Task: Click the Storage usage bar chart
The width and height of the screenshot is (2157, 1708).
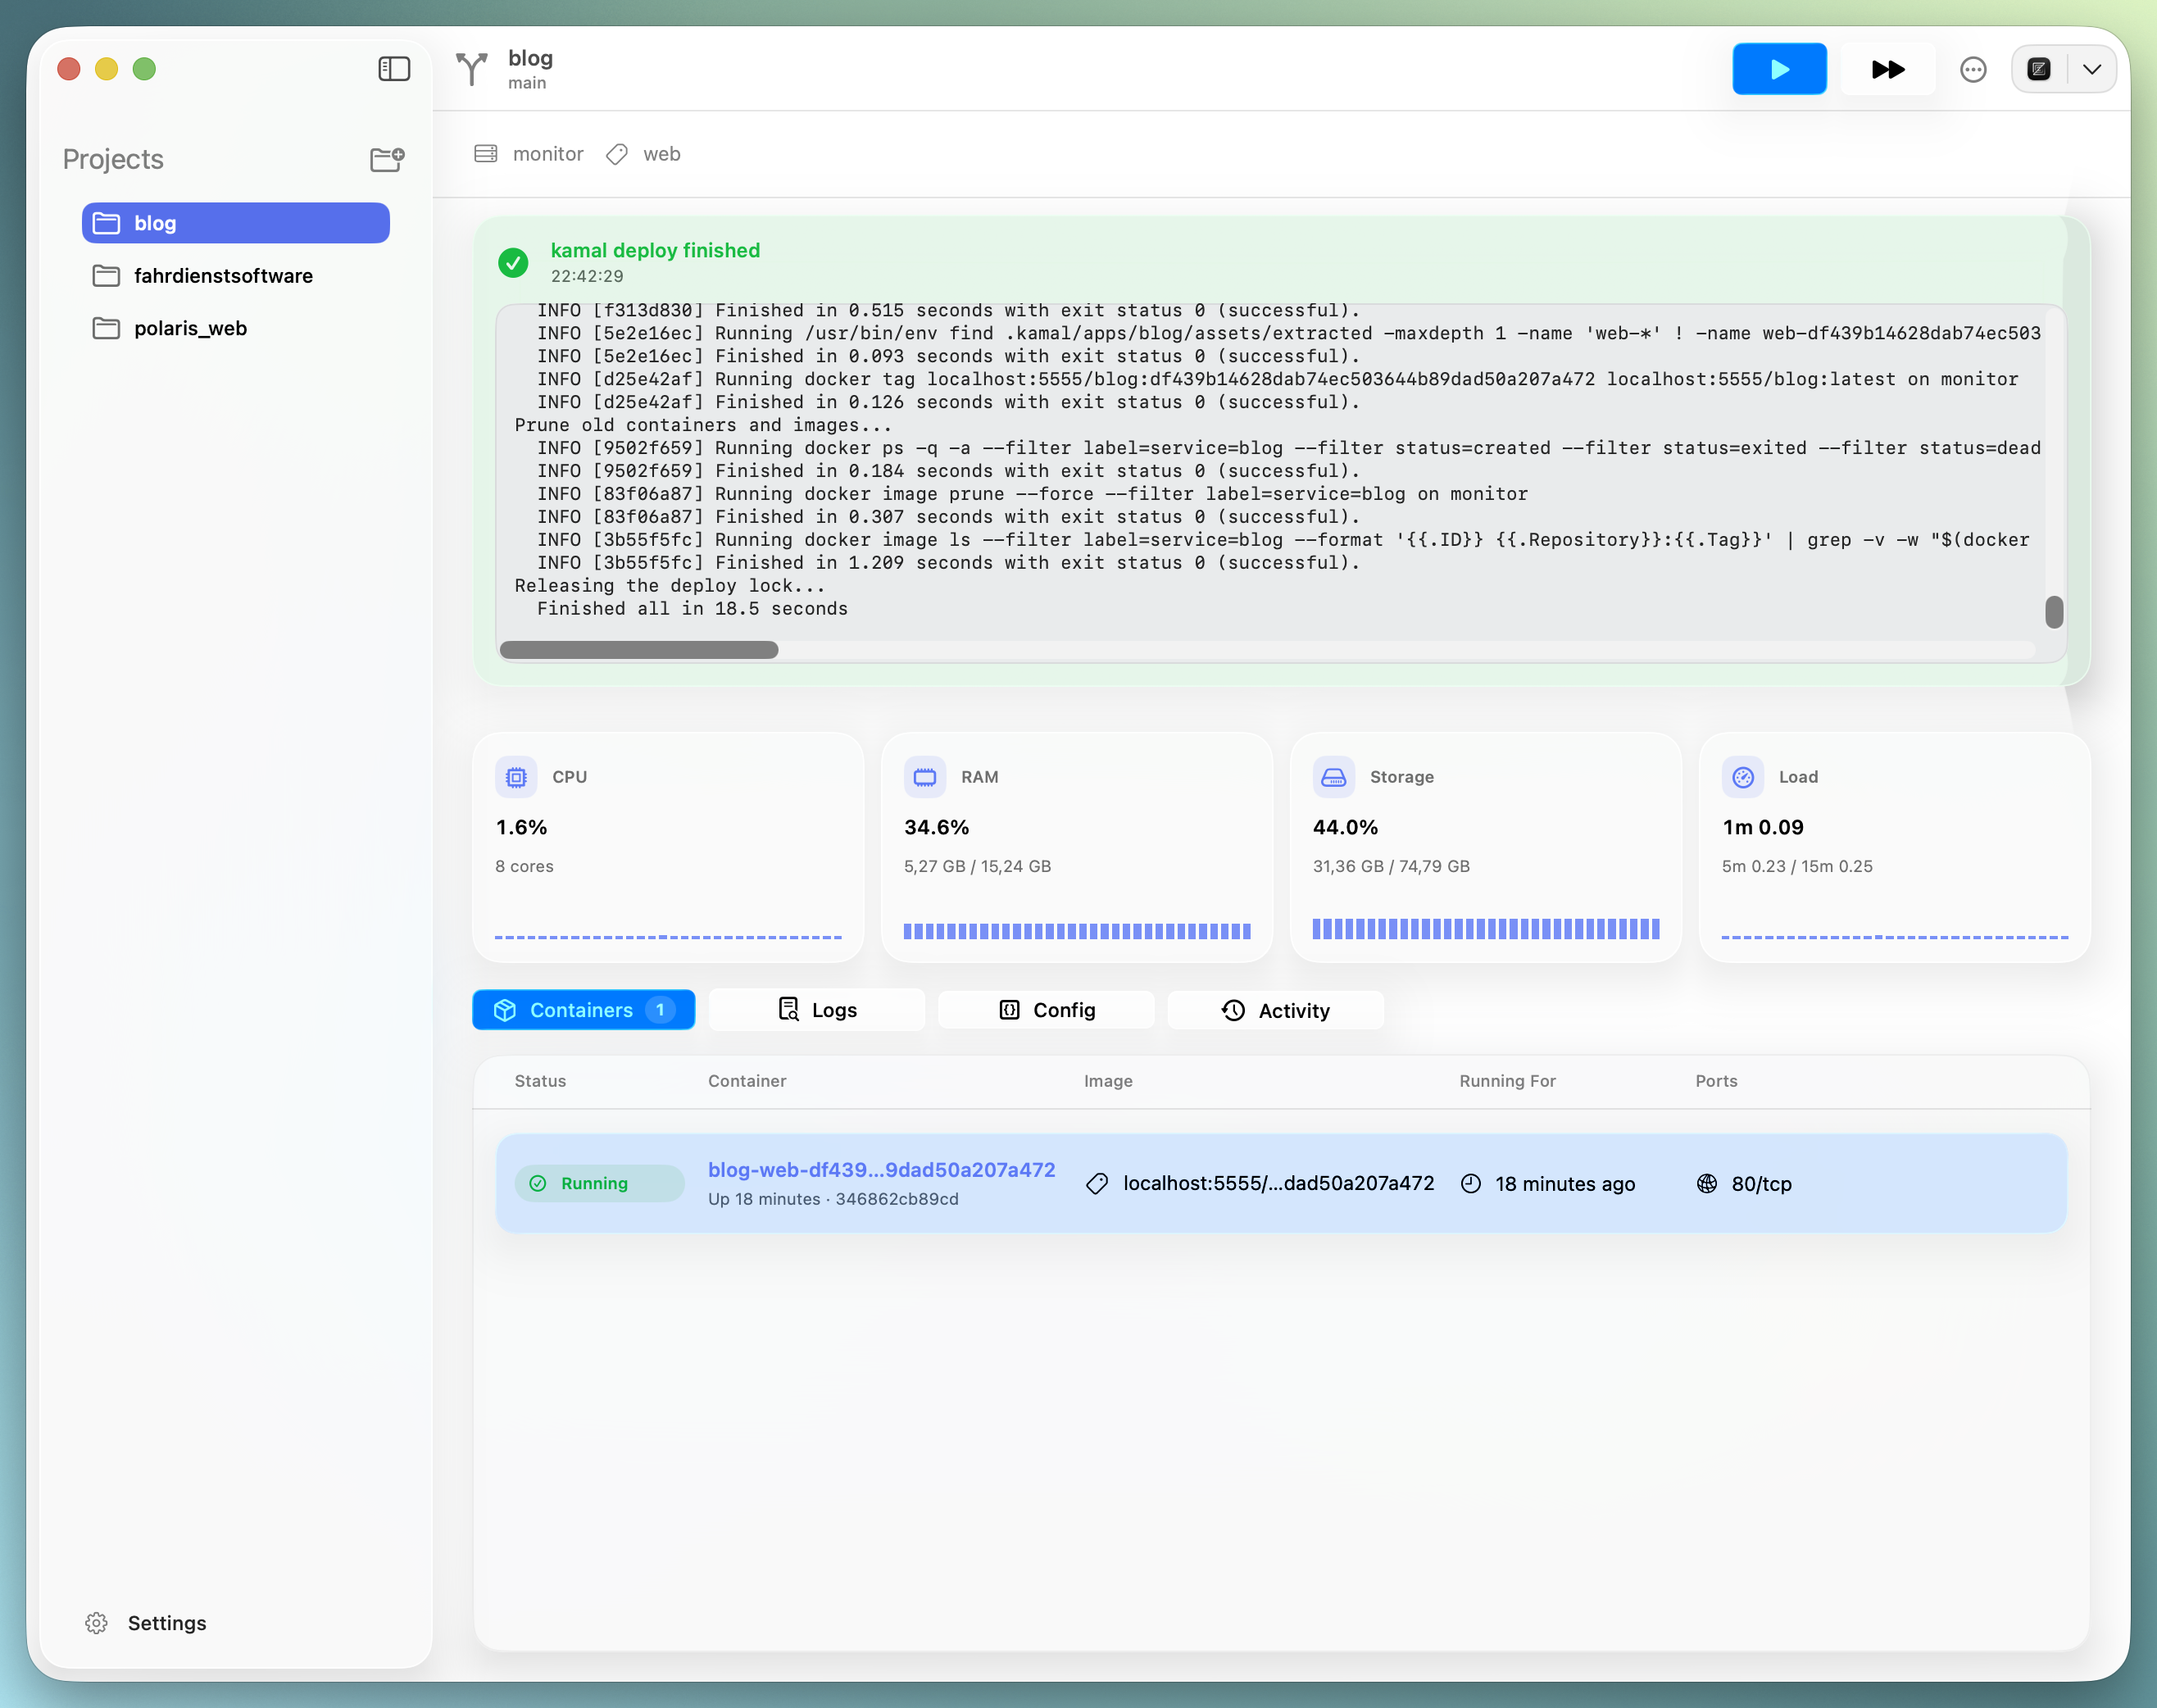Action: (1486, 929)
